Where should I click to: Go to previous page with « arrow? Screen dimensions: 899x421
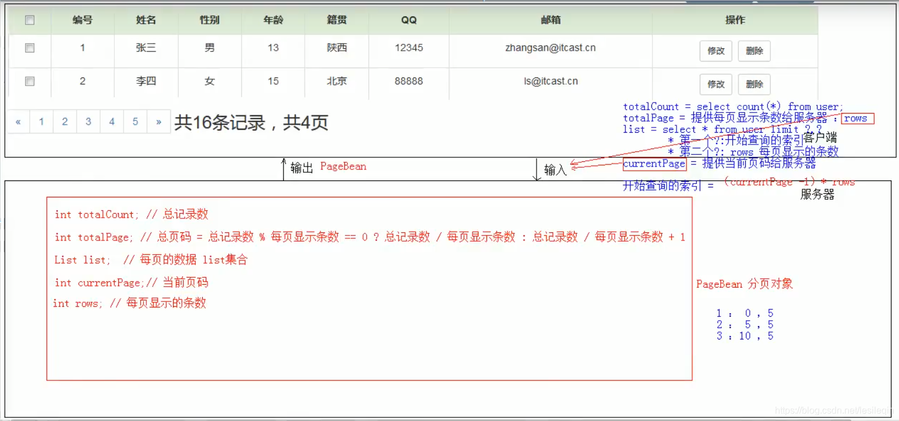[x=19, y=122]
